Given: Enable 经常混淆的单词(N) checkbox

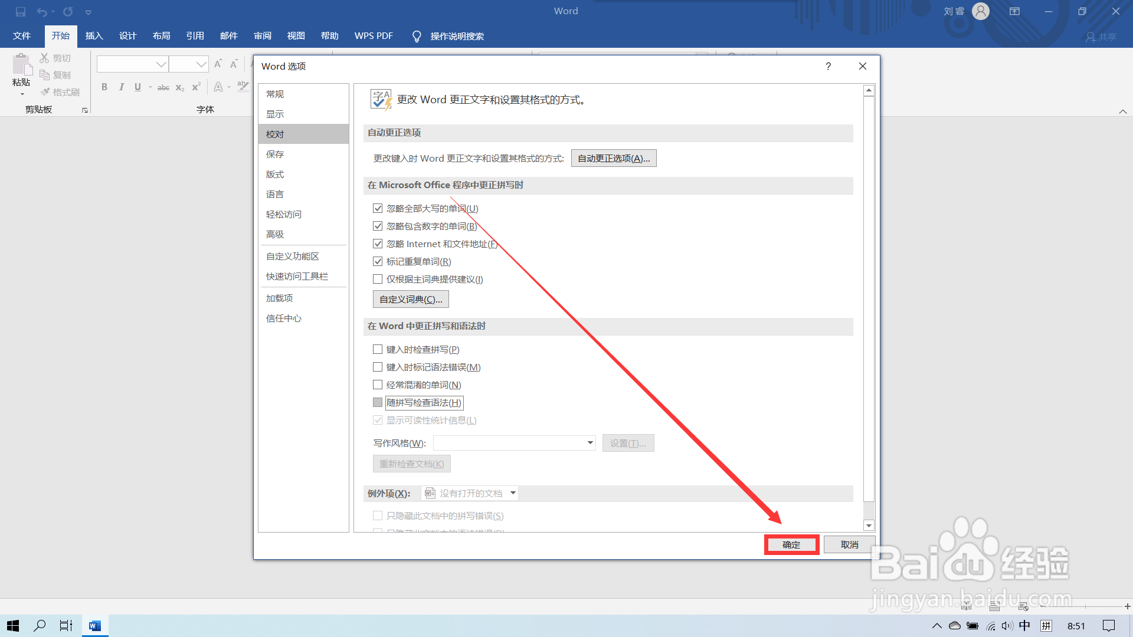Looking at the screenshot, I should (378, 385).
